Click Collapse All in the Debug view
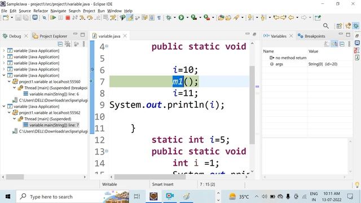Viewport: 361px width, 203px height. 60,44
